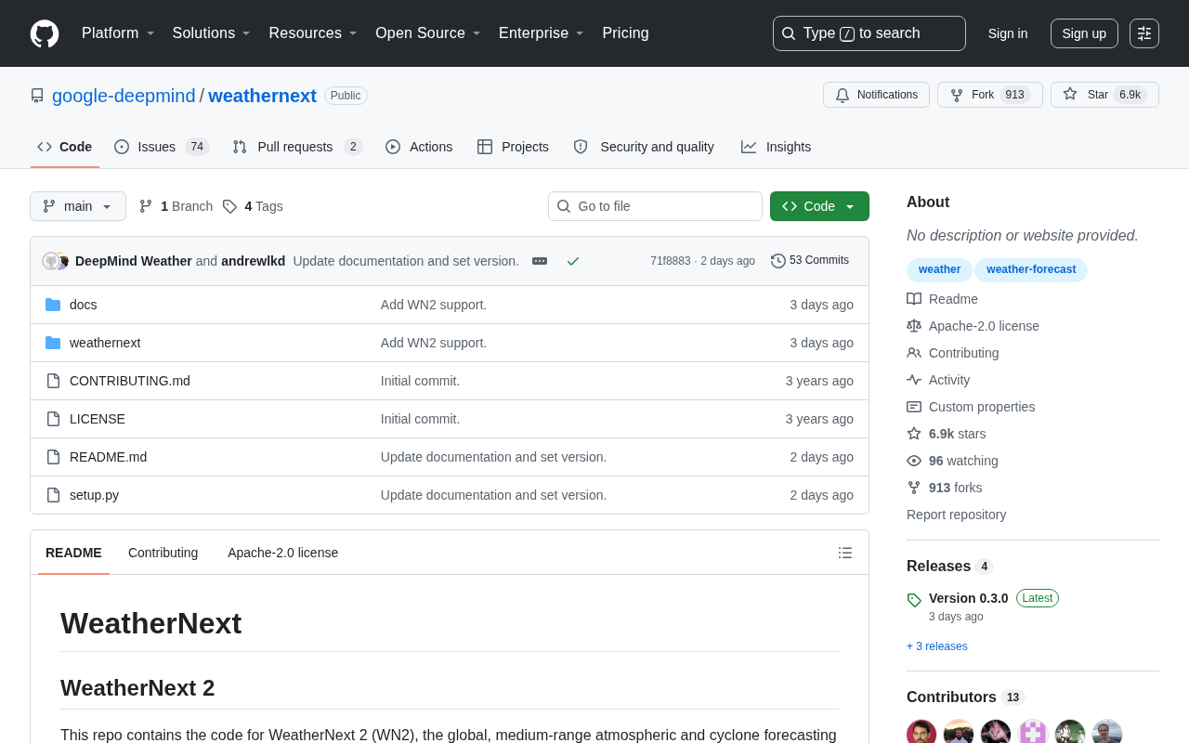The width and height of the screenshot is (1189, 743).
Task: Click the commit history clock icon
Action: 778,261
